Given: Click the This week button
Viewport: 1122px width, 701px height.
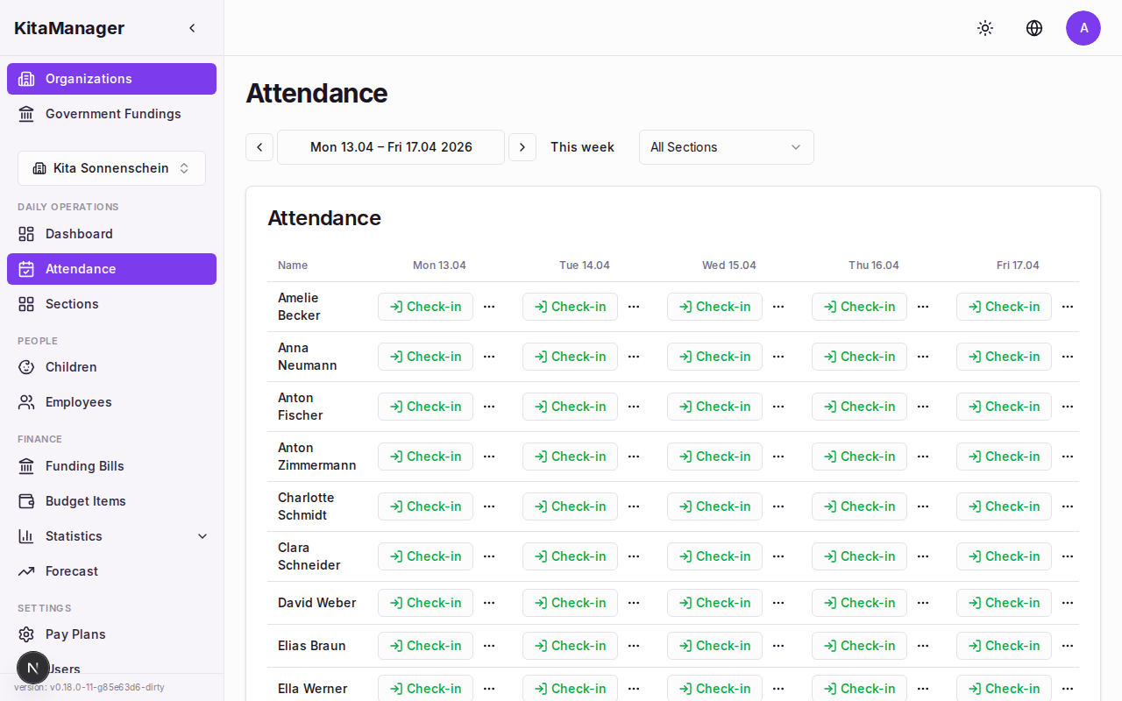Looking at the screenshot, I should click(582, 147).
